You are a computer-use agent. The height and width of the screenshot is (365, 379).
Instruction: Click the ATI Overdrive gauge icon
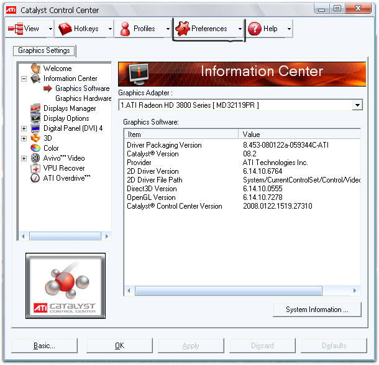35,178
